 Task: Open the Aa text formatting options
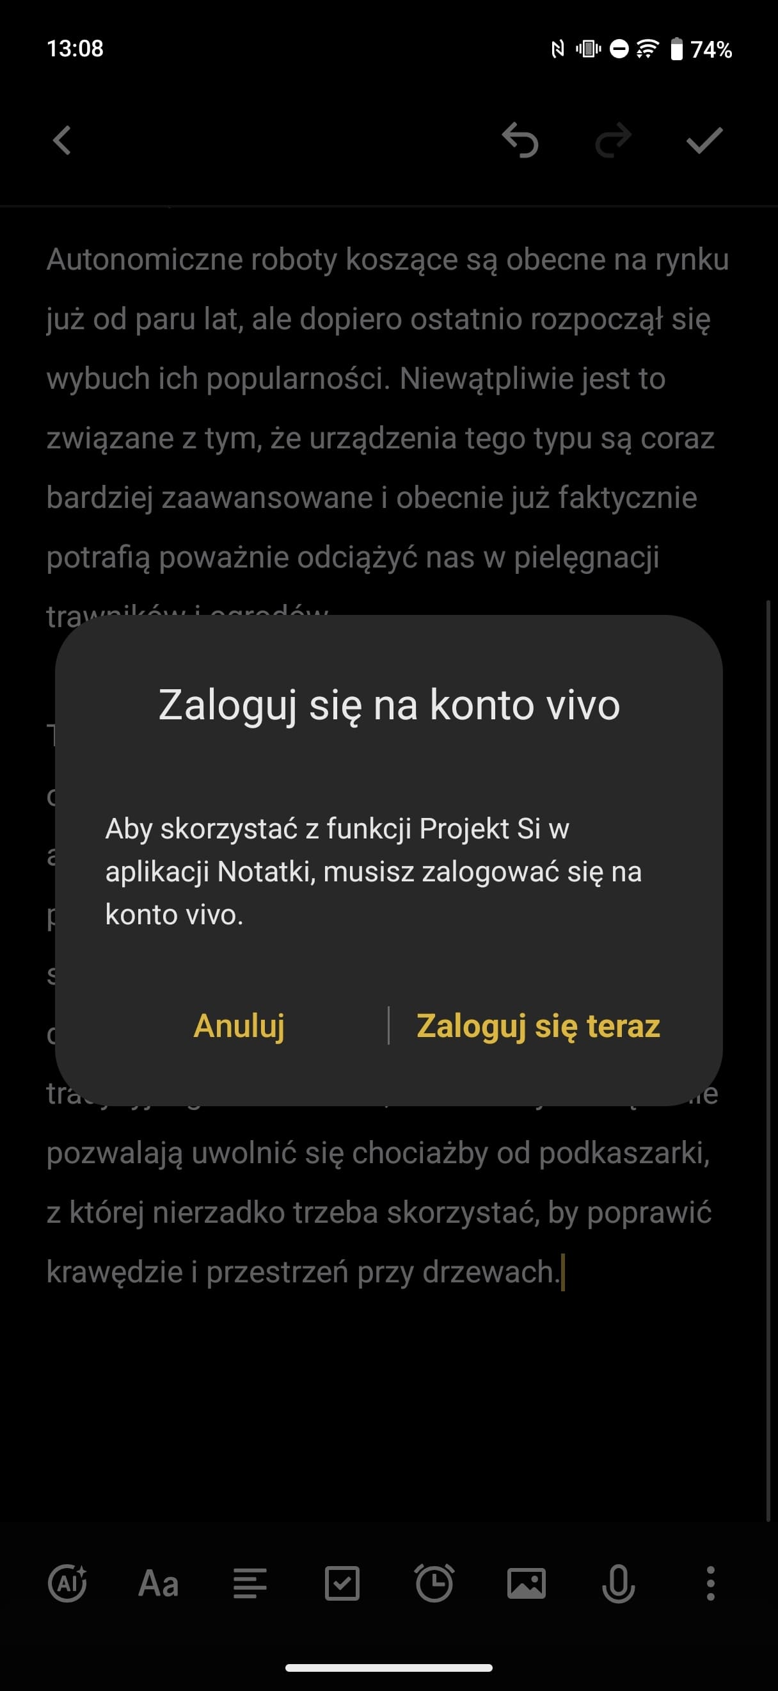159,1584
